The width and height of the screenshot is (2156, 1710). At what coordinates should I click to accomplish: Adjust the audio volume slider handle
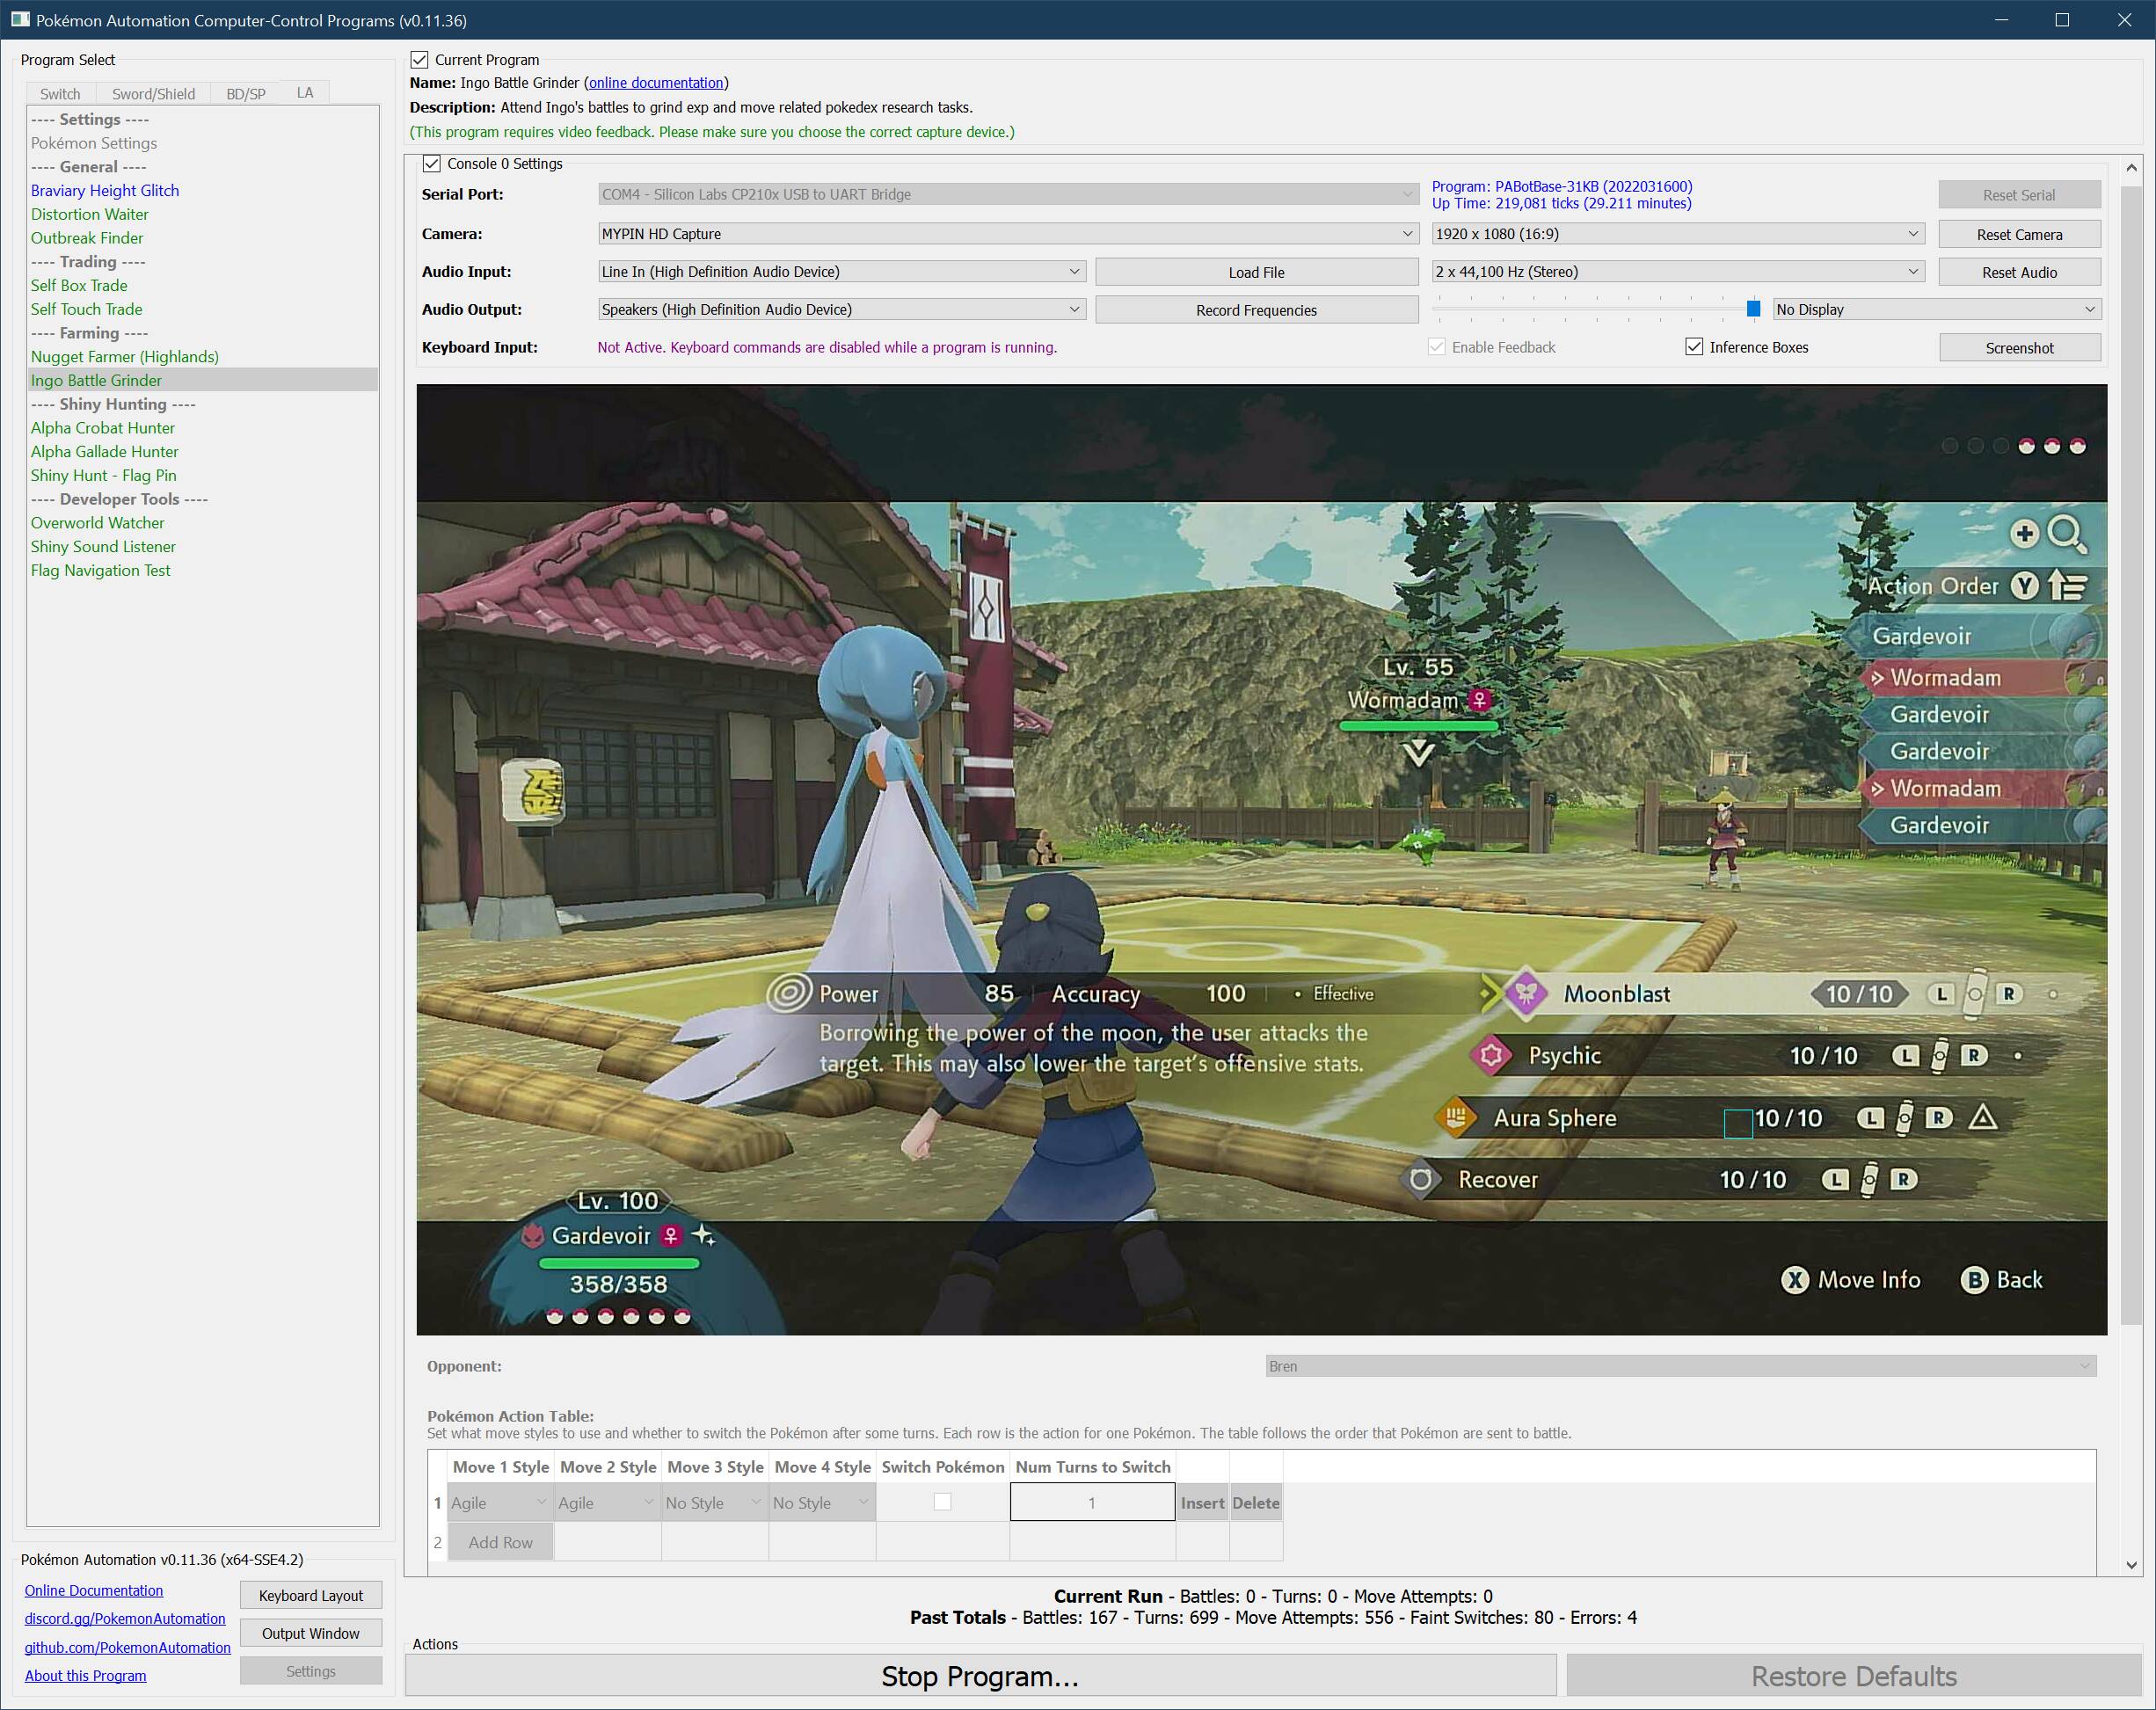(x=1753, y=310)
